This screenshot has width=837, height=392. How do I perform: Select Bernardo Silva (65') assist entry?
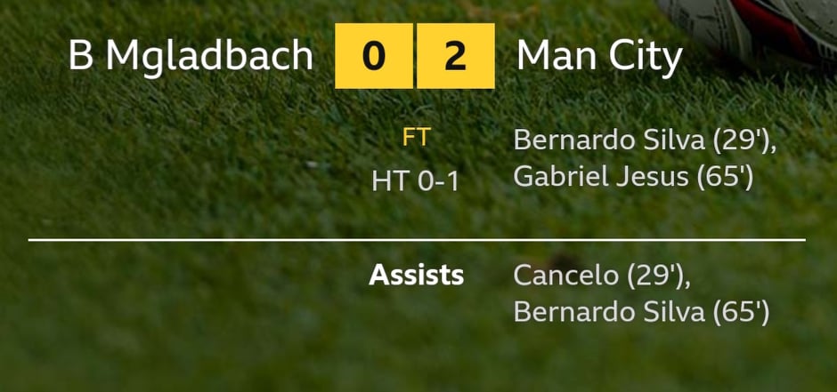641,312
